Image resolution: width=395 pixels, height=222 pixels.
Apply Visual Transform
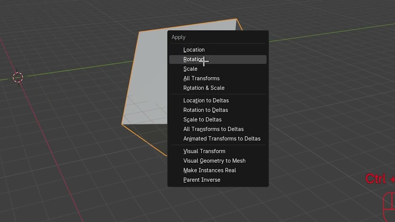pos(218,151)
